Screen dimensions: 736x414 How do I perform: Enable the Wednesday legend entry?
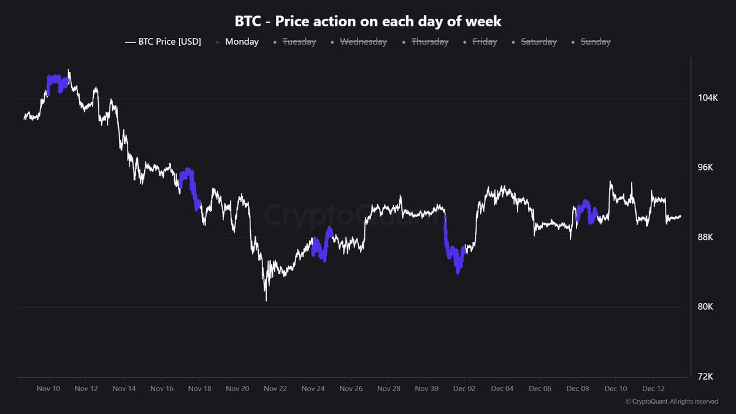click(x=358, y=42)
